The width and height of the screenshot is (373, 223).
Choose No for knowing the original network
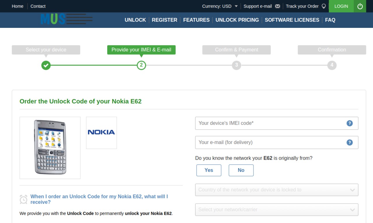(241, 170)
